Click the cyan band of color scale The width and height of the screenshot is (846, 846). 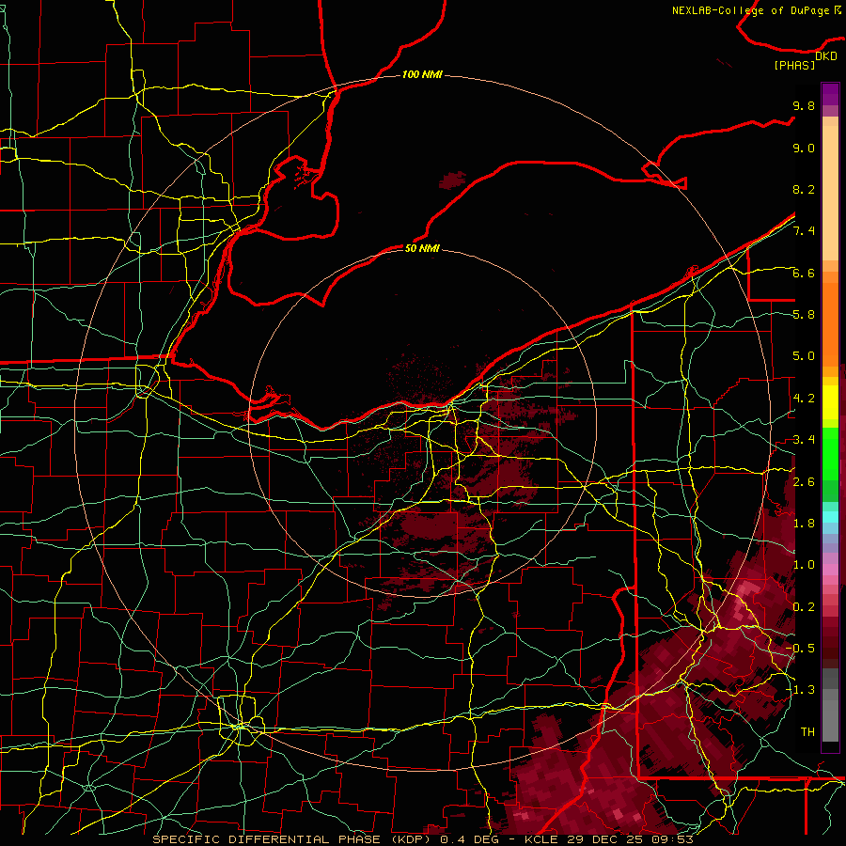tap(830, 517)
